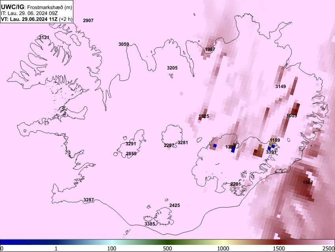Click the 1189 value label
This screenshot has width=335, height=252.
[275, 140]
